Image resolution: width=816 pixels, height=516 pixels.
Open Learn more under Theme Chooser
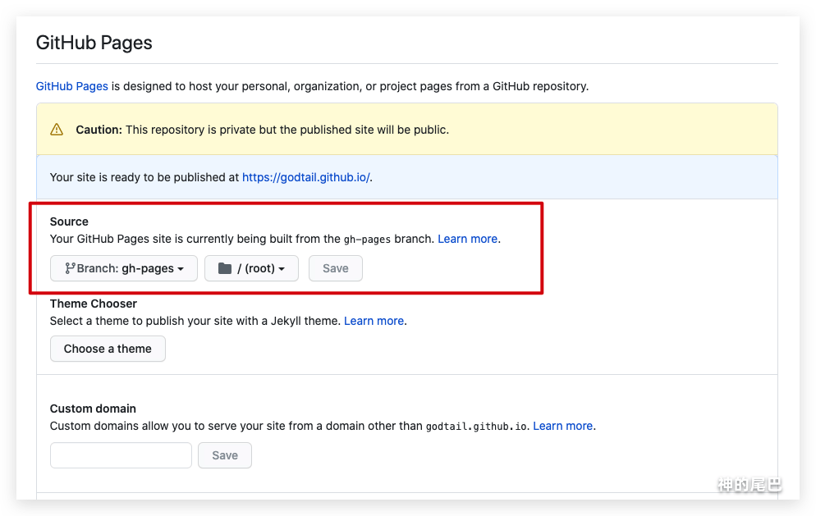(374, 321)
